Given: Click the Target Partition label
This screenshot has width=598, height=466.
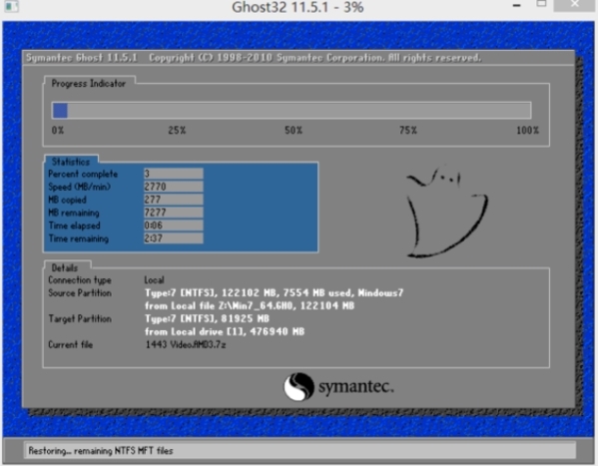Looking at the screenshot, I should coord(80,318).
